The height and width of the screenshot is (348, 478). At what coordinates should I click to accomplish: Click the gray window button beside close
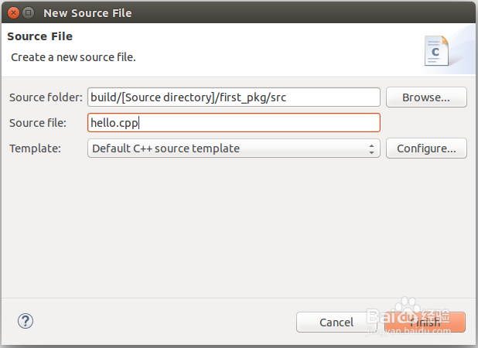(29, 13)
